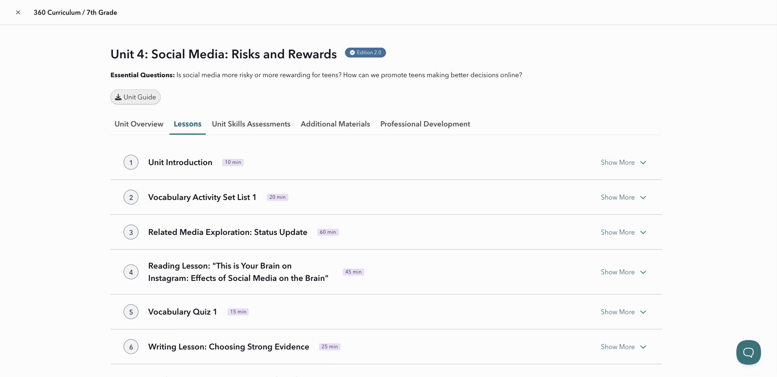
Task: Expand Show More for Vocabulary Activity Set List 1
Action: (x=623, y=198)
